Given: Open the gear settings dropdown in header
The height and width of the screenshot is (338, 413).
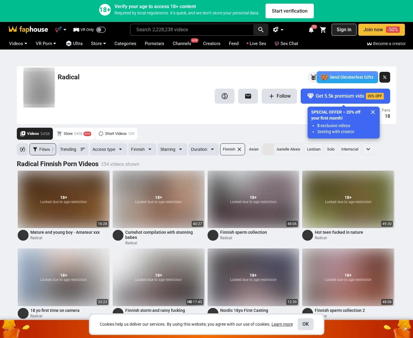Looking at the screenshot, I should point(278,30).
